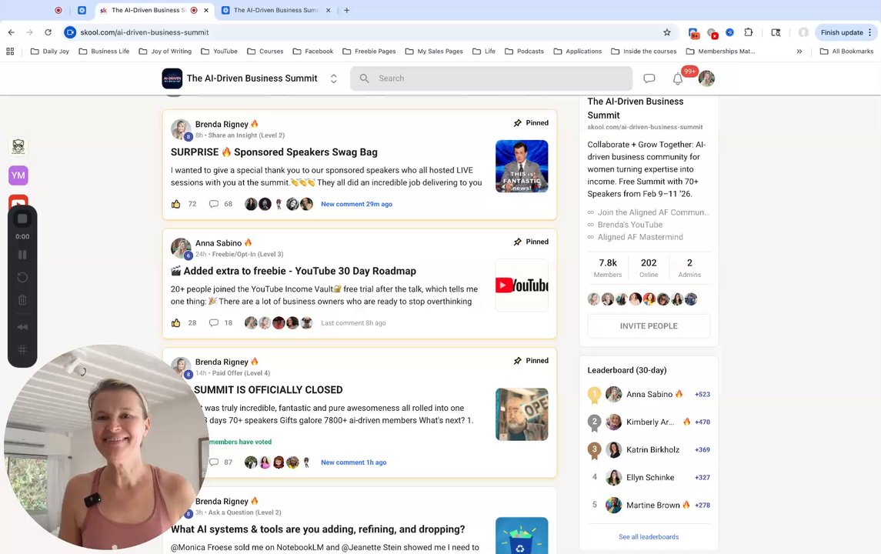The width and height of the screenshot is (881, 554).
Task: Click the browser address bar URL
Action: tap(145, 32)
